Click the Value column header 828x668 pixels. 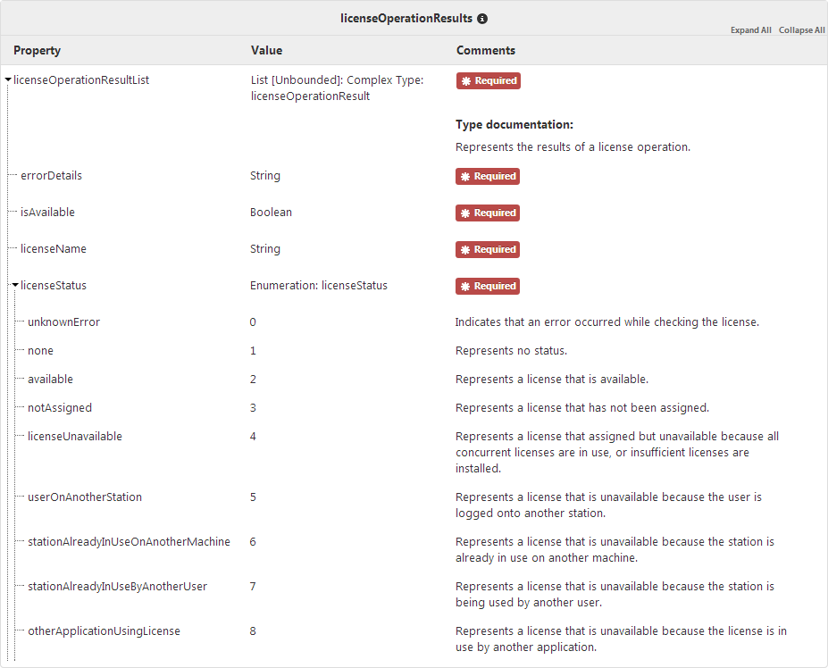pyautogui.click(x=266, y=51)
